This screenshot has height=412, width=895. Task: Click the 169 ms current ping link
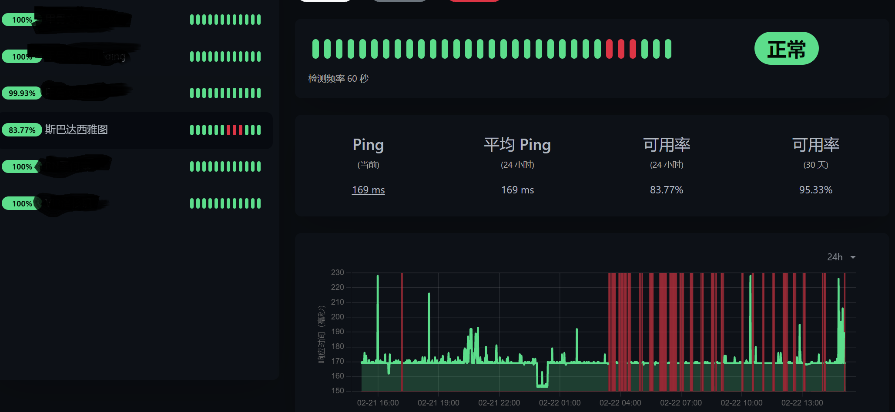click(368, 190)
